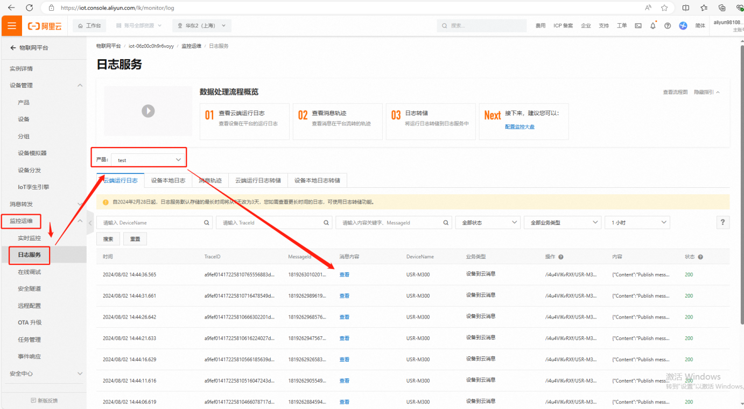Open the 产品 dropdown showing test
744x409 pixels.
(148, 160)
